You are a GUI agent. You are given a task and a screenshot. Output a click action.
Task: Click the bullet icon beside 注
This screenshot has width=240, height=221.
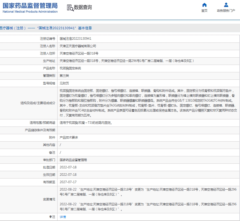tap(50, 217)
